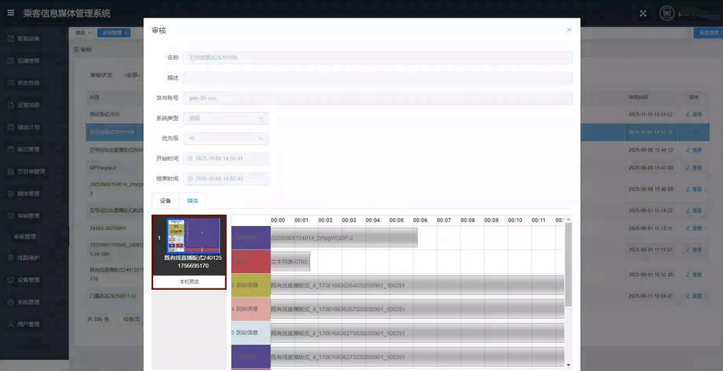Click the clock icon in 结束时间 field
This screenshot has height=371, width=723.
[x=190, y=179]
